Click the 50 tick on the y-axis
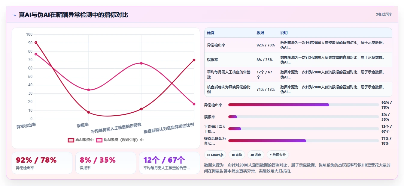 point(30,77)
